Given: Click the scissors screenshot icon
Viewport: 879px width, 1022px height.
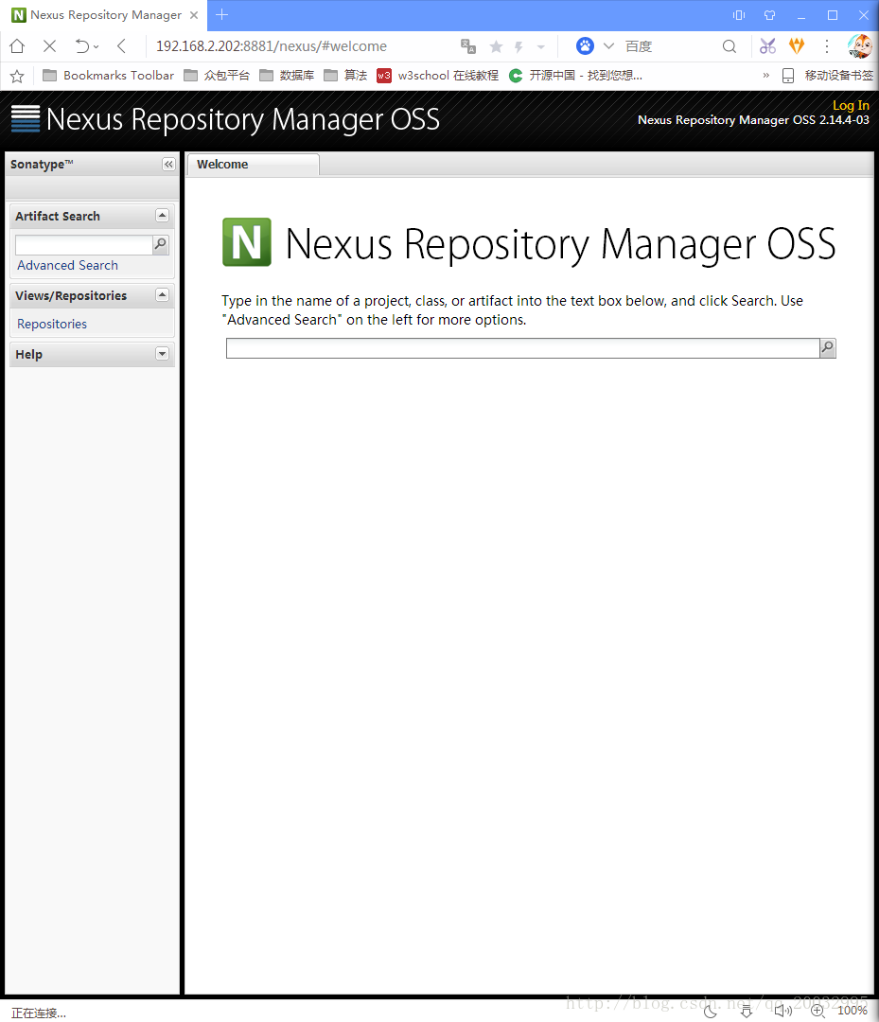Looking at the screenshot, I should click(767, 46).
